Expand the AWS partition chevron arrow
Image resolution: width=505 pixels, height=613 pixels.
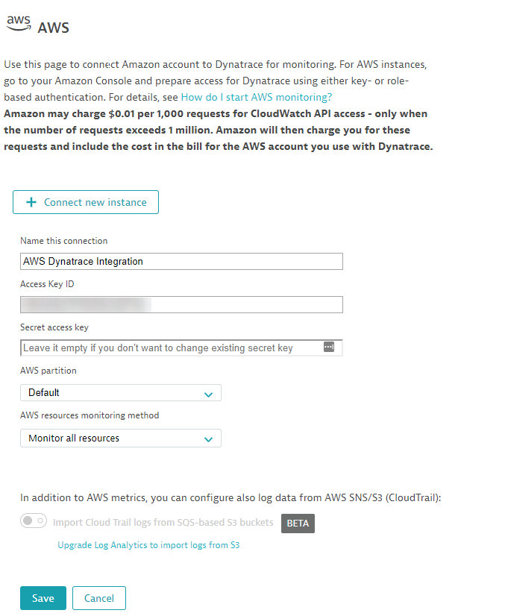coord(208,394)
